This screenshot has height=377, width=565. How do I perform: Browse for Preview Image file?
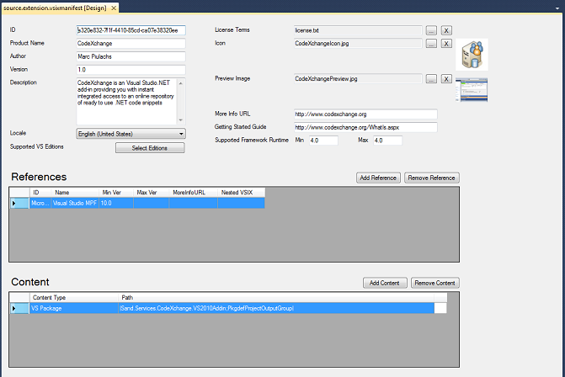point(431,78)
